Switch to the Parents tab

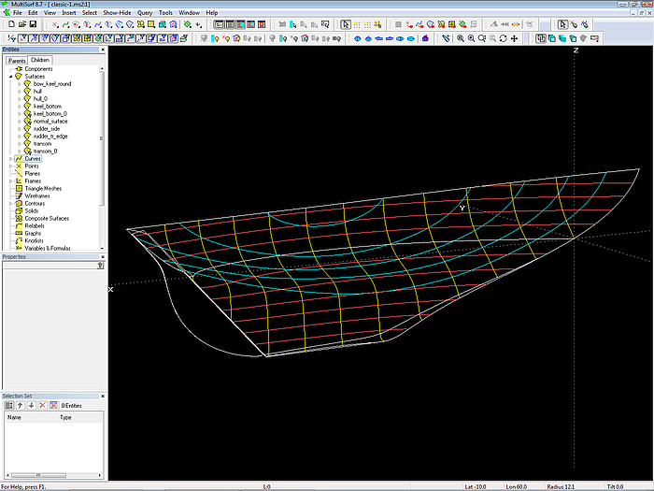point(17,60)
